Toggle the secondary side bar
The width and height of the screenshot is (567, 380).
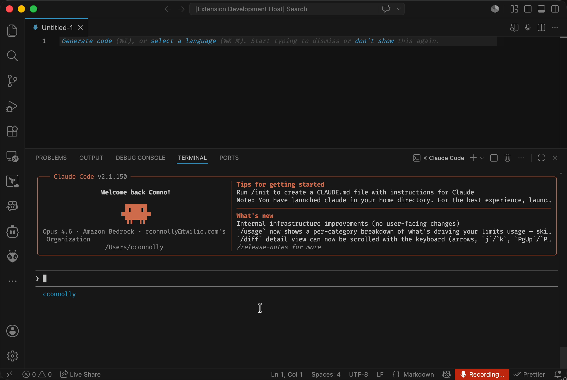tap(555, 9)
